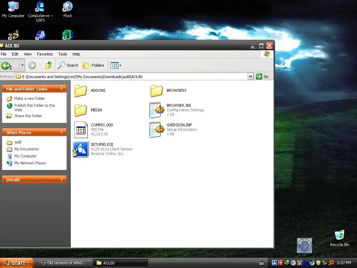357x268 pixels.
Task: Click the Windows logo throbber
Action: point(267,54)
